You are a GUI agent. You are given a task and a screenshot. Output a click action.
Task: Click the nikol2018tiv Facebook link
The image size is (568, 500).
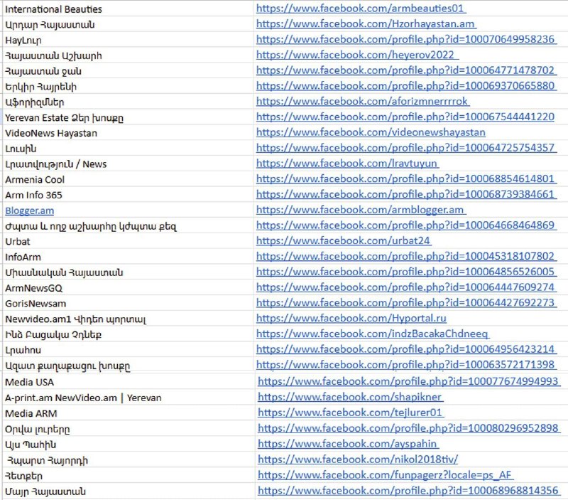point(358,459)
